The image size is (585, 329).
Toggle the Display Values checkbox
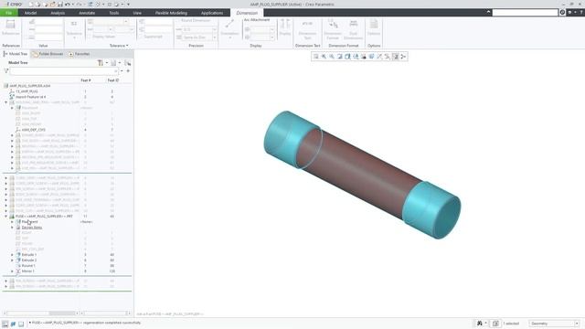tap(101, 37)
